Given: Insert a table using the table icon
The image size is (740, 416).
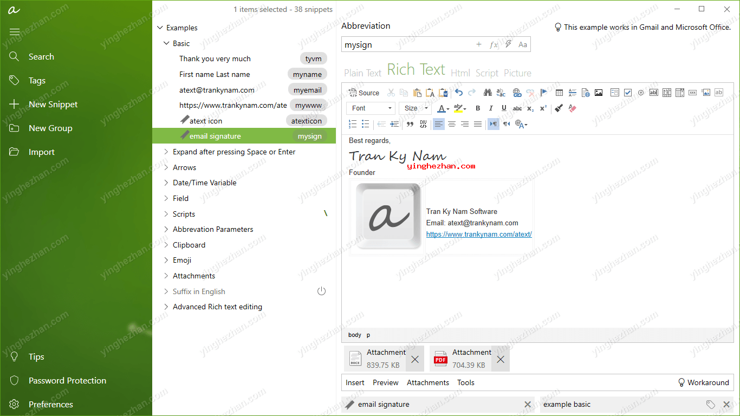Looking at the screenshot, I should (x=559, y=93).
